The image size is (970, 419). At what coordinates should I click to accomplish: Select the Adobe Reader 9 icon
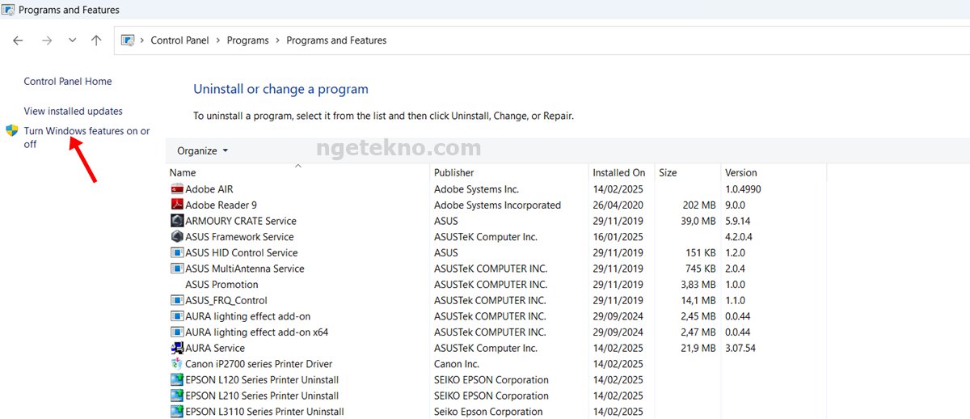pyautogui.click(x=177, y=205)
